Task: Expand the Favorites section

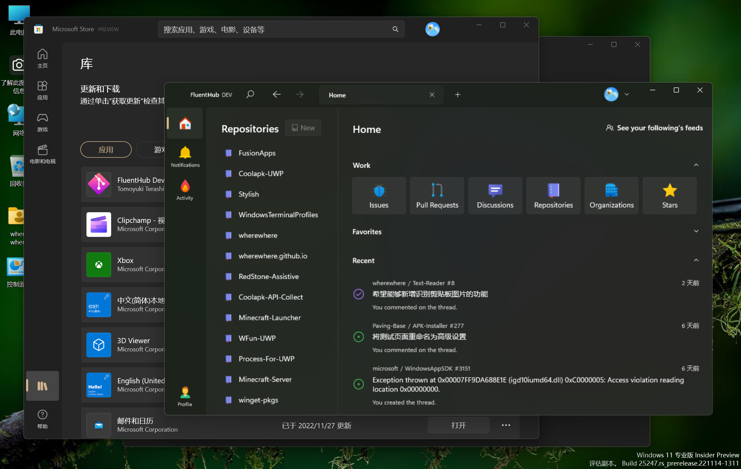Action: click(696, 231)
